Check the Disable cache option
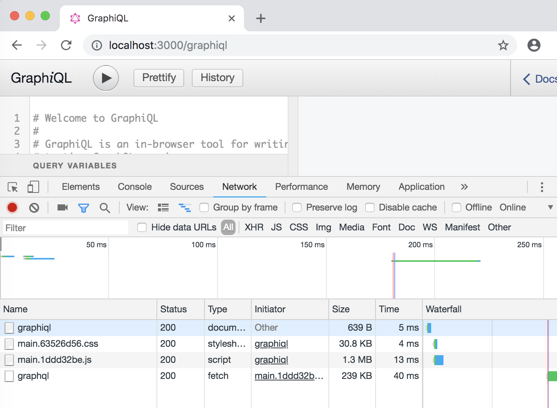The width and height of the screenshot is (557, 408). 370,207
